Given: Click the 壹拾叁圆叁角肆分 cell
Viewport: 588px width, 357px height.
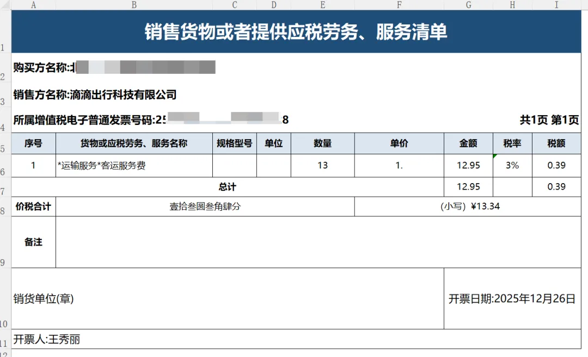Looking at the screenshot, I should (205, 206).
